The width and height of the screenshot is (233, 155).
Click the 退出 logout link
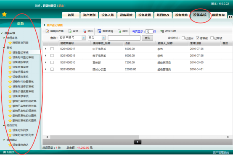coord(61,5)
